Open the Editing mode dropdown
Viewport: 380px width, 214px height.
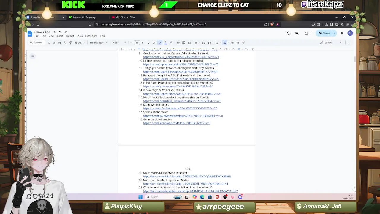(331, 43)
